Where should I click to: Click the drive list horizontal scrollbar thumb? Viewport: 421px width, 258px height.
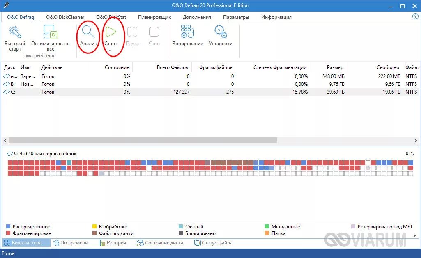[143, 140]
